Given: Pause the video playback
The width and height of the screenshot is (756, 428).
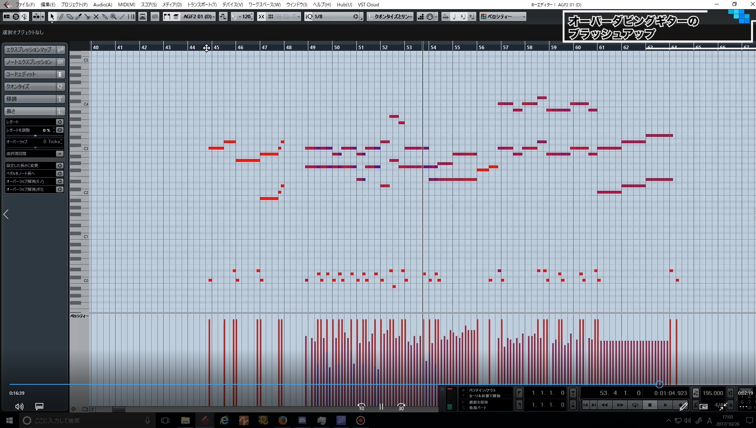Looking at the screenshot, I should tap(381, 407).
